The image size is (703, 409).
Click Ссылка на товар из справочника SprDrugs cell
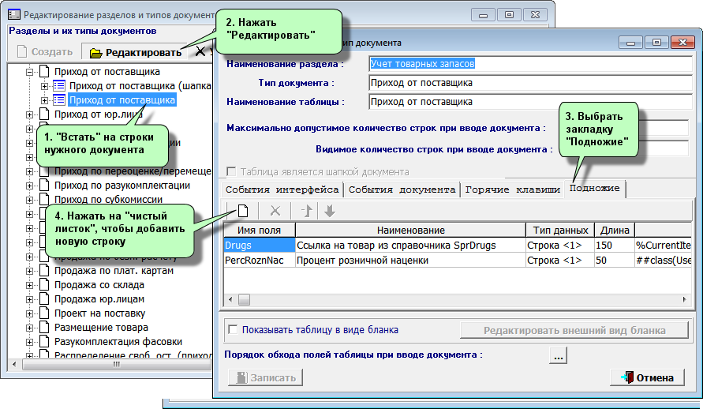pyautogui.click(x=410, y=246)
